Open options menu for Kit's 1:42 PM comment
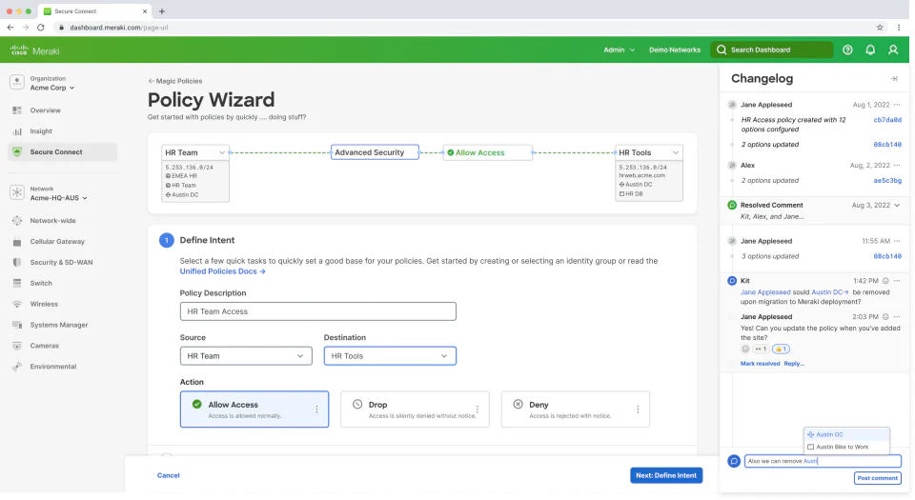This screenshot has height=500, width=915. click(897, 281)
